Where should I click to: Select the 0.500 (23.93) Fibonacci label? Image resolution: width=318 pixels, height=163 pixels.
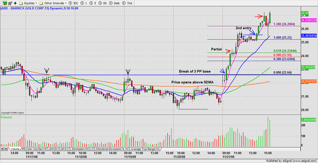point(282,55)
